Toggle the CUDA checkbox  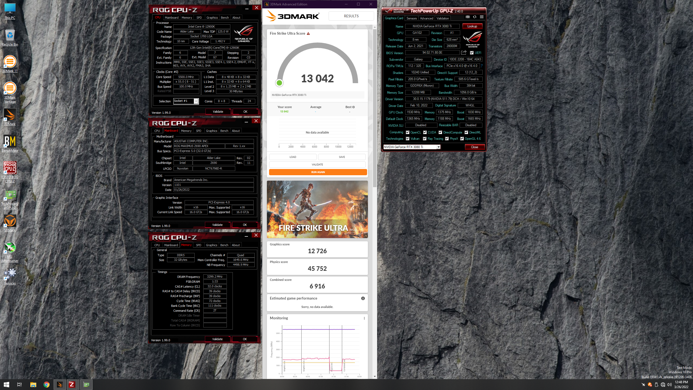click(x=425, y=132)
